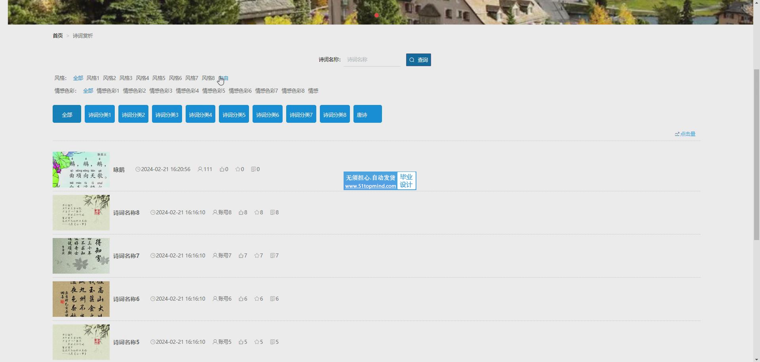This screenshot has height=362, width=760.
Task: Click the user icon next to 账号5
Action: coord(215,342)
